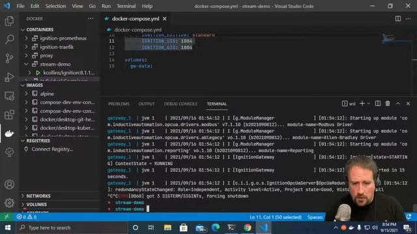This screenshot has width=417, height=234.
Task: Open the taskbar clock showing 8:54 PM
Action: coord(389,227)
